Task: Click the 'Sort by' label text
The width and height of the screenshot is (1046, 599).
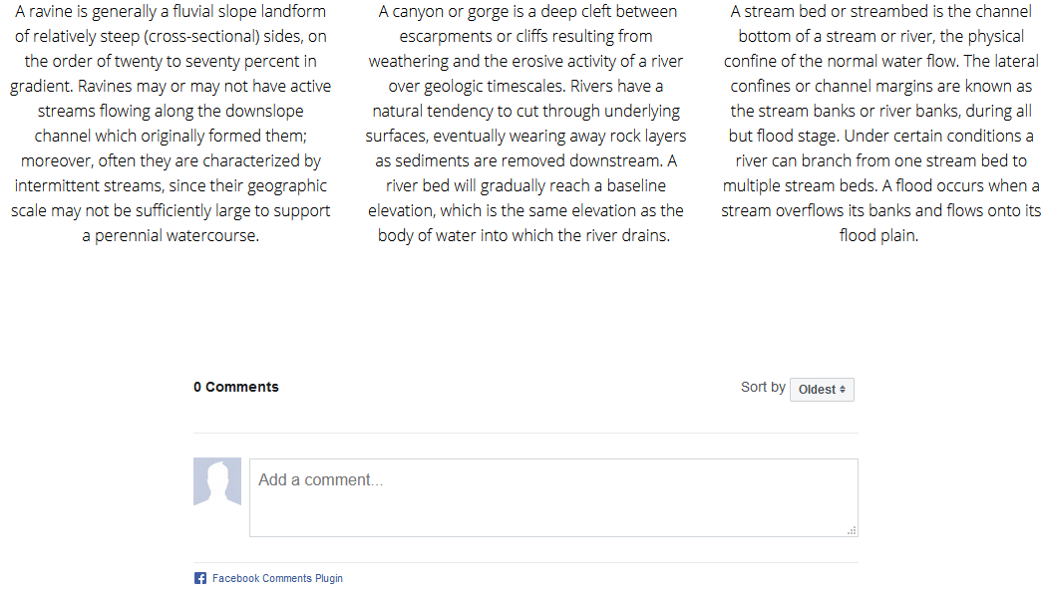Action: tap(763, 387)
